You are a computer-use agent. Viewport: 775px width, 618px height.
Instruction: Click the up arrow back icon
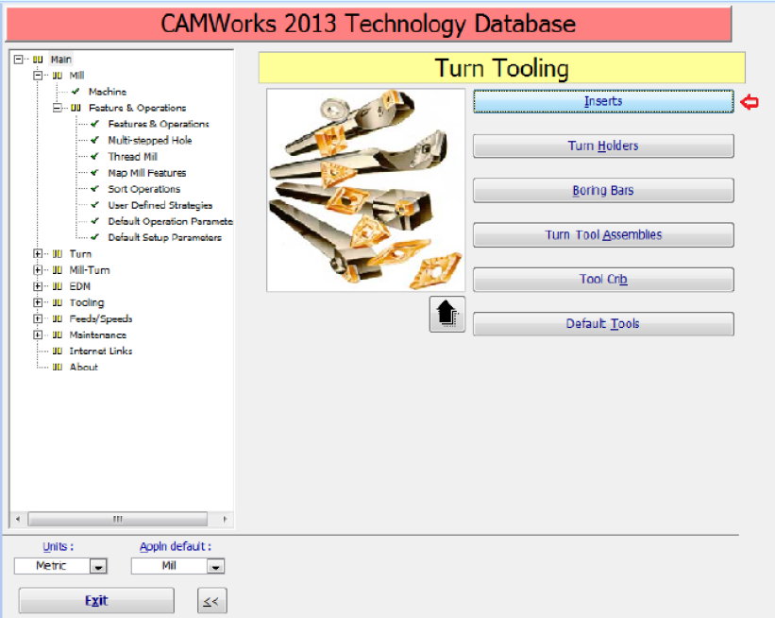447,314
